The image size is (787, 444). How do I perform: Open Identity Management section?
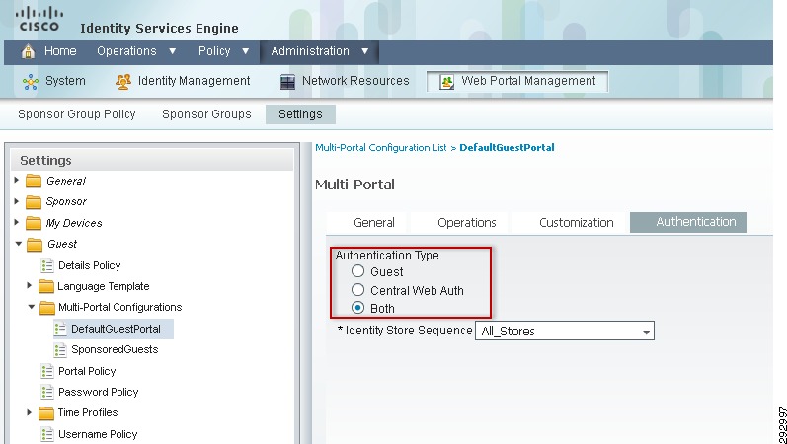194,81
